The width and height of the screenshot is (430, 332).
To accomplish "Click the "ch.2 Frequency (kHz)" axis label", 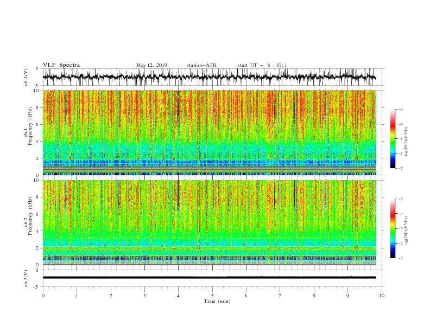I will click(28, 216).
